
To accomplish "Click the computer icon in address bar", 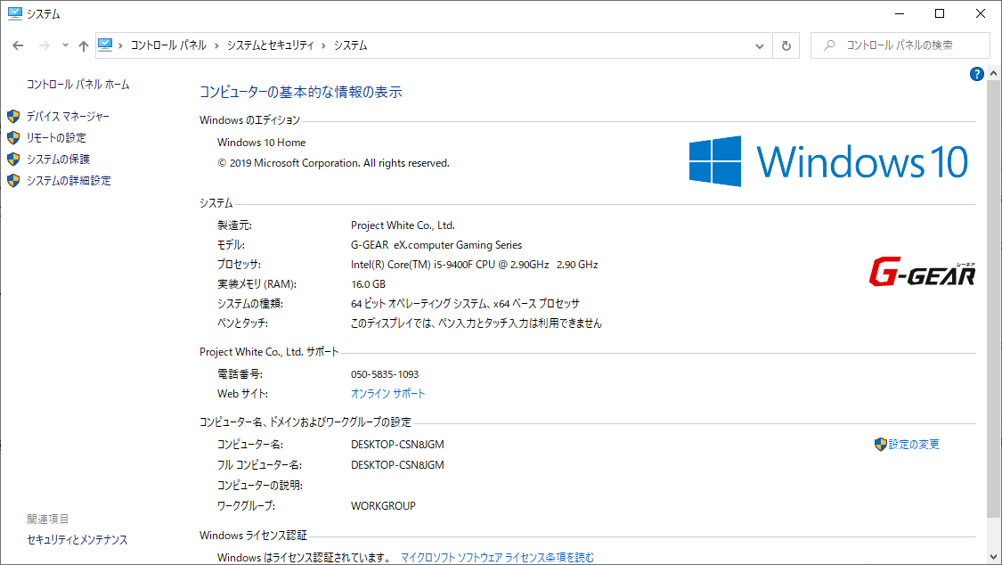I will 105,45.
